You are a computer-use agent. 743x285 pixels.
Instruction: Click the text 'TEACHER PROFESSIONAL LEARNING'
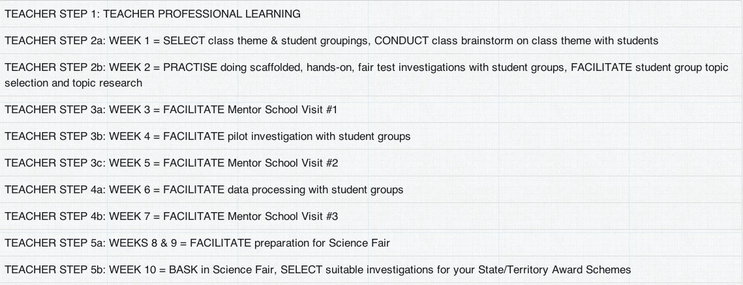click(202, 14)
